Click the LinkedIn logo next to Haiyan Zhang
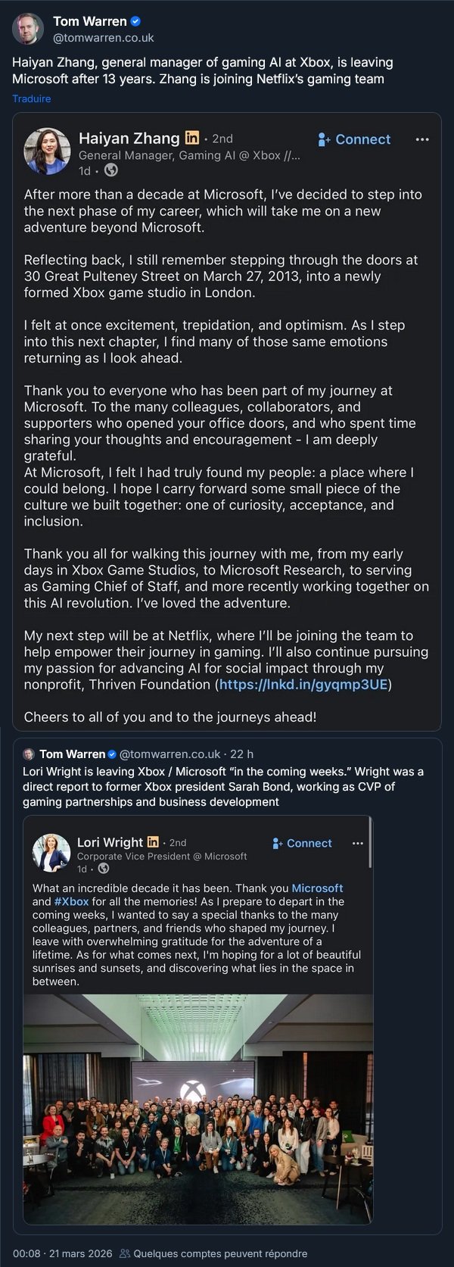Viewport: 454px width, 1267px height. (192, 138)
